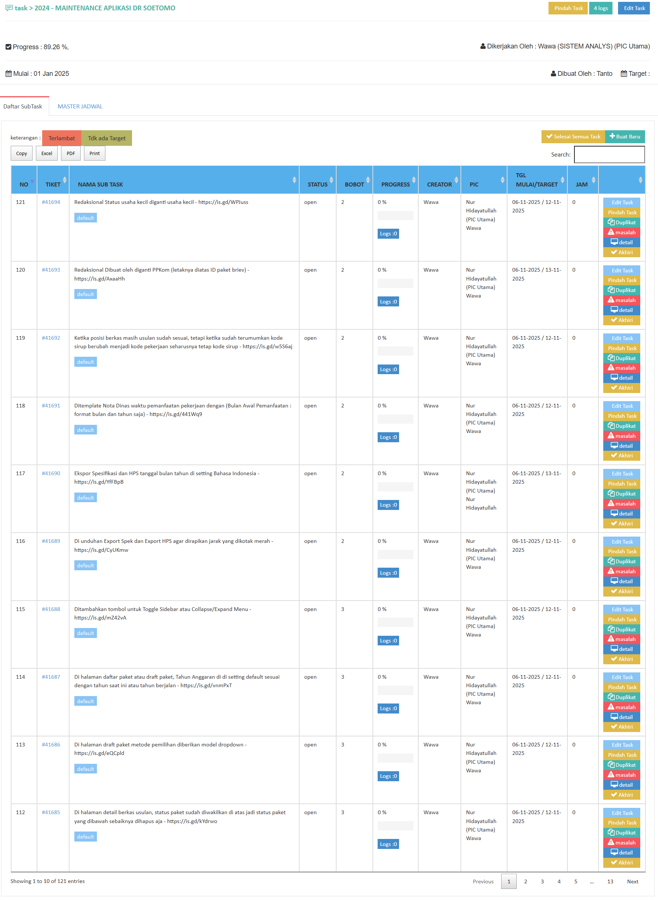Click Pindah Task for ticket #41686

621,755
